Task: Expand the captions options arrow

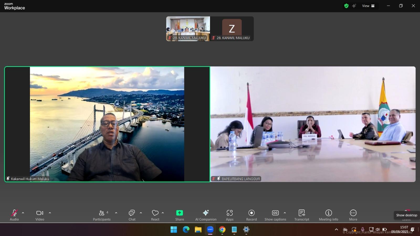Action: [285, 213]
